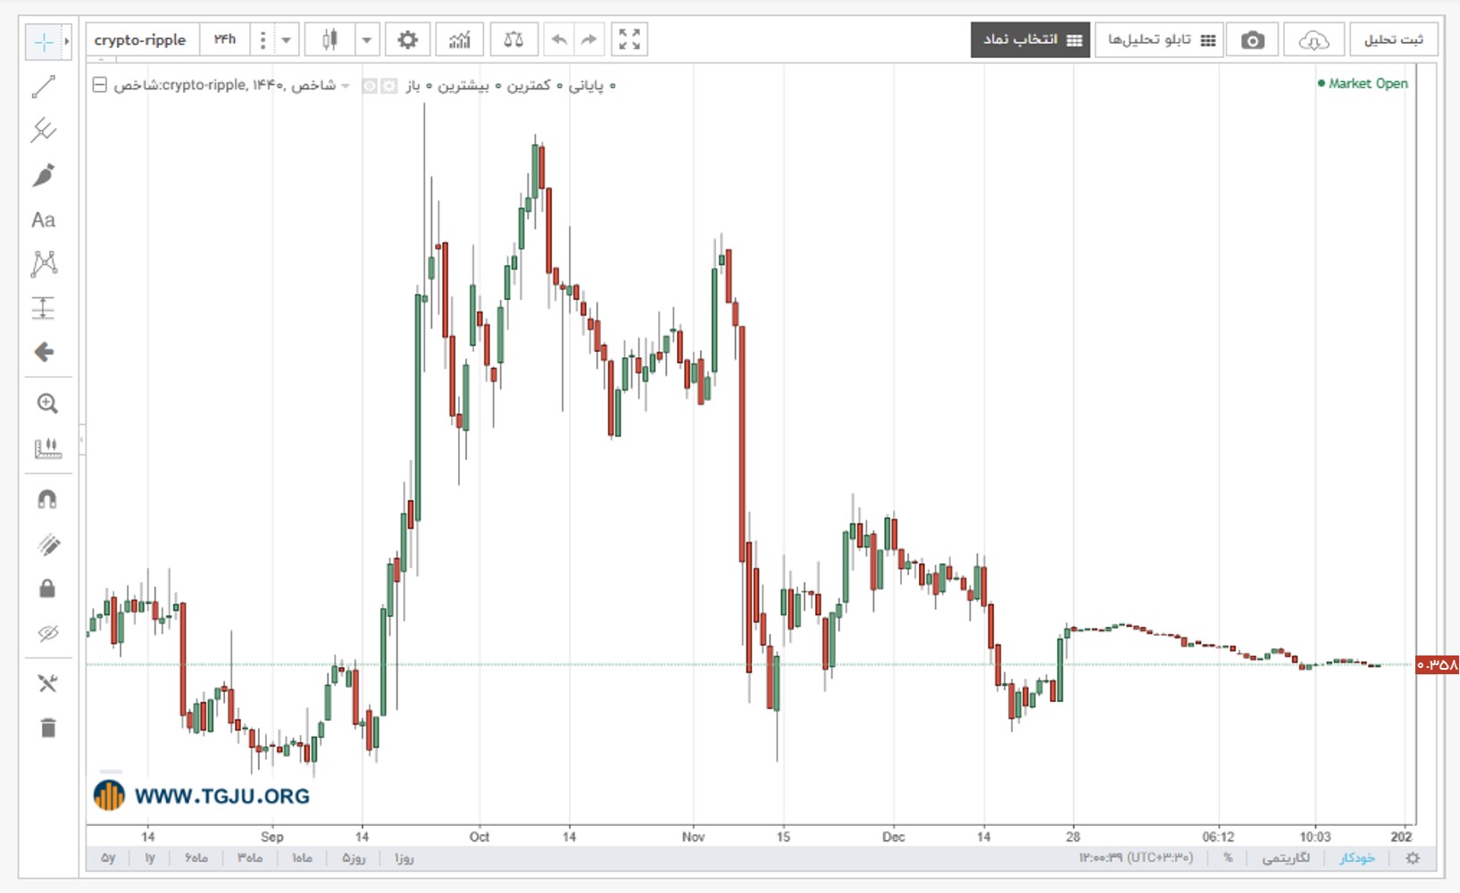Collapse the chart legend with minus box
Viewport: 1460px width, 893px height.
point(100,85)
